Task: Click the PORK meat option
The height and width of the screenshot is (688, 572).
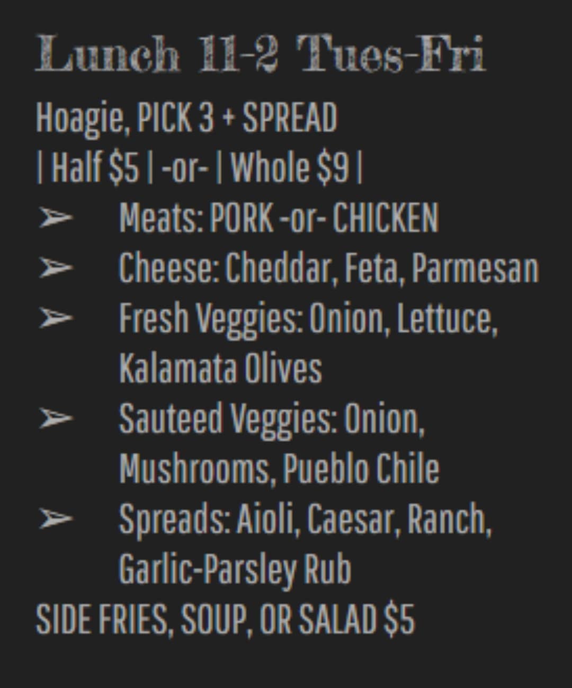Action: (242, 218)
